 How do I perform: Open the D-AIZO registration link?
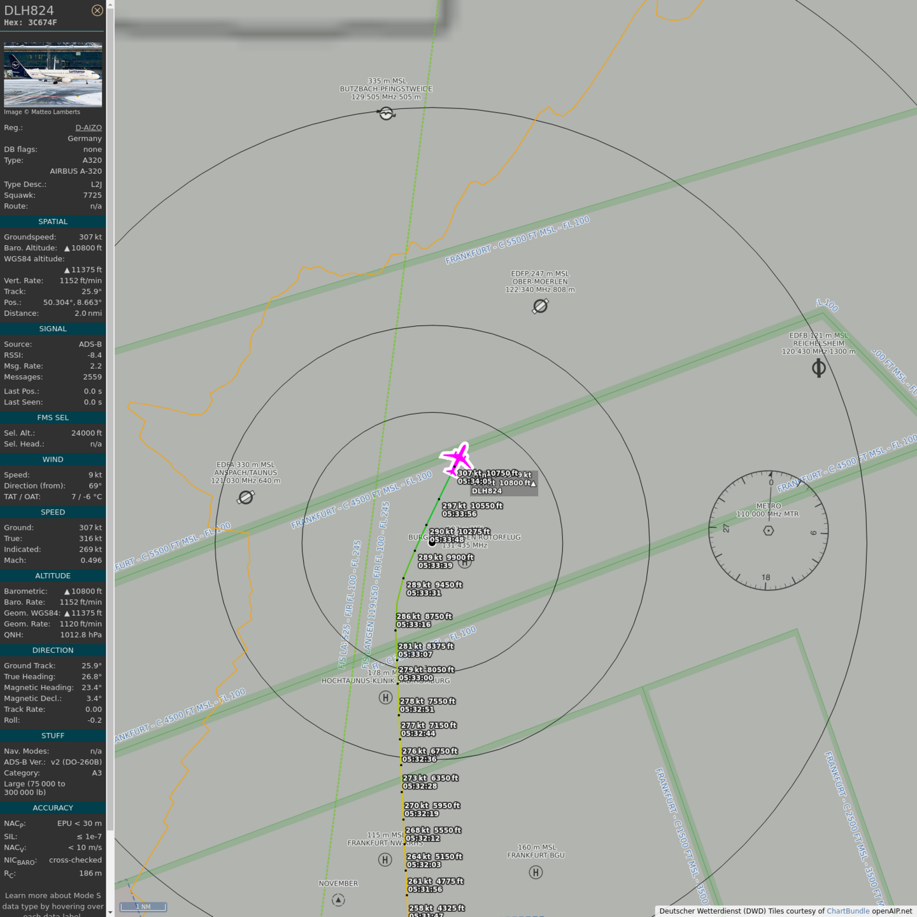tap(89, 127)
